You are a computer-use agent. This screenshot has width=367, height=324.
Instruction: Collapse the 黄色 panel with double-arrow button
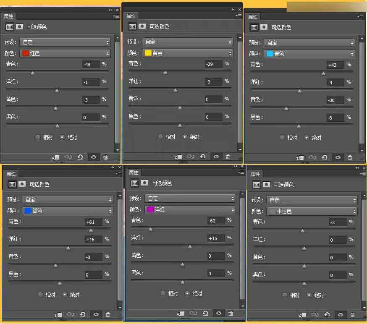click(233, 10)
